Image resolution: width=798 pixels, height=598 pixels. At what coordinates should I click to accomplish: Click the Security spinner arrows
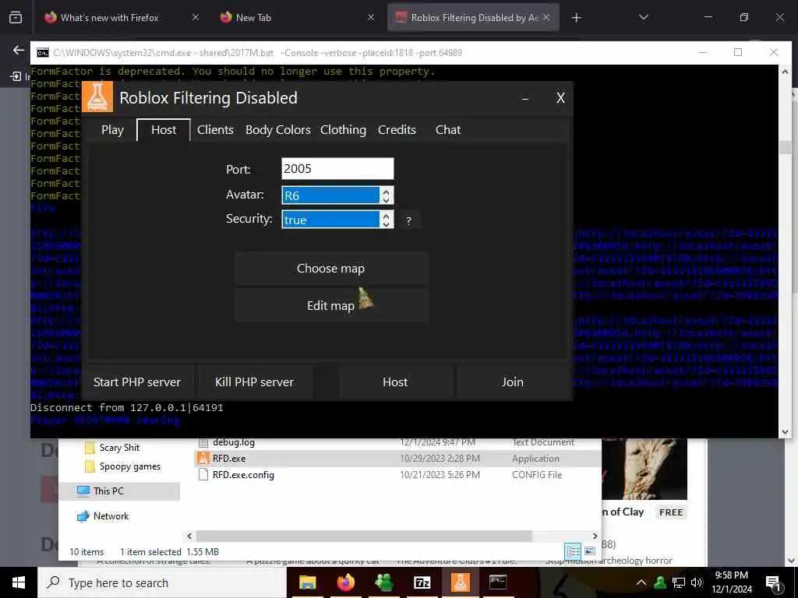[387, 220]
